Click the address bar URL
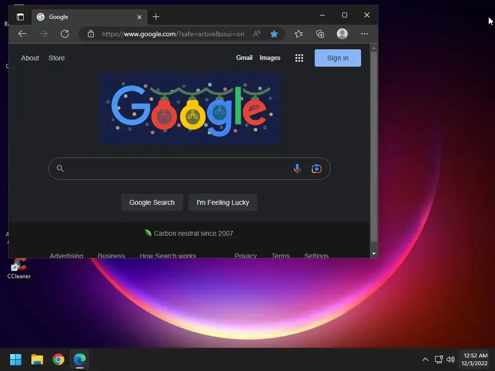This screenshot has height=371, width=495. click(173, 34)
